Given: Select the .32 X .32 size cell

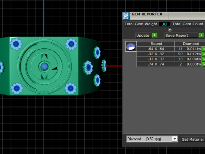Looking at the screenshot, I should pos(155,54).
